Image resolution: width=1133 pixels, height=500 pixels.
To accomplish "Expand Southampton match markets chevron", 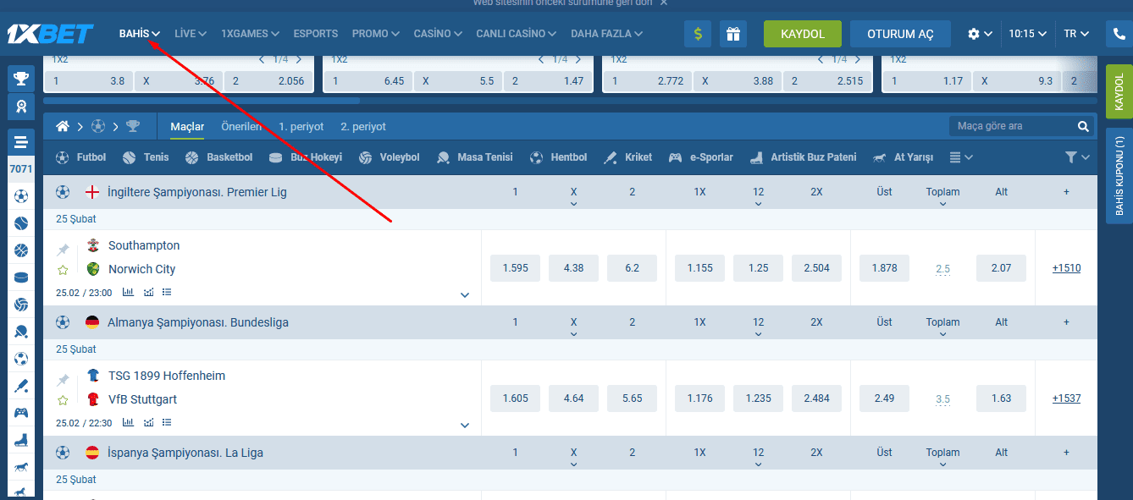I will point(465,294).
